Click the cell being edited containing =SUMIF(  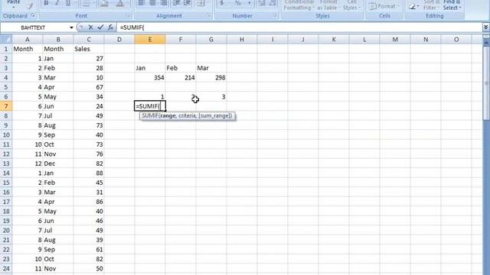[x=150, y=106]
